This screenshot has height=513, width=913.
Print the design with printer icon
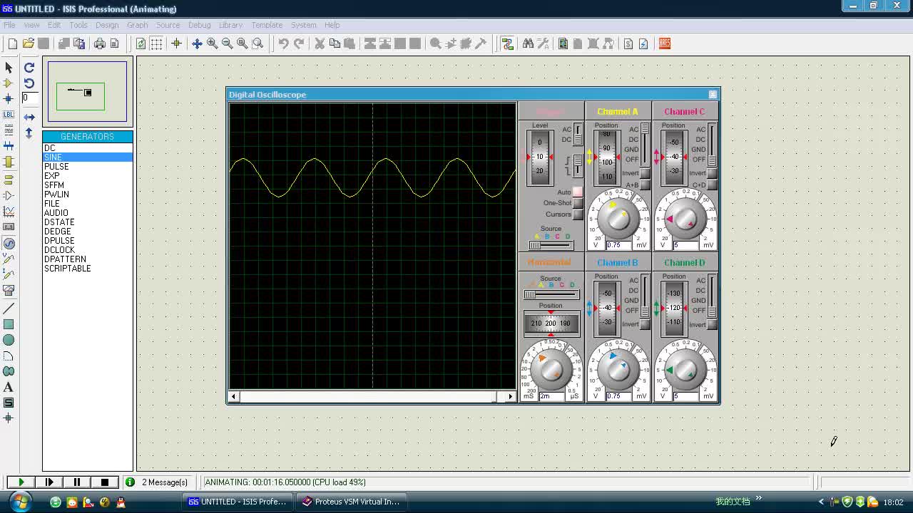[x=99, y=43]
